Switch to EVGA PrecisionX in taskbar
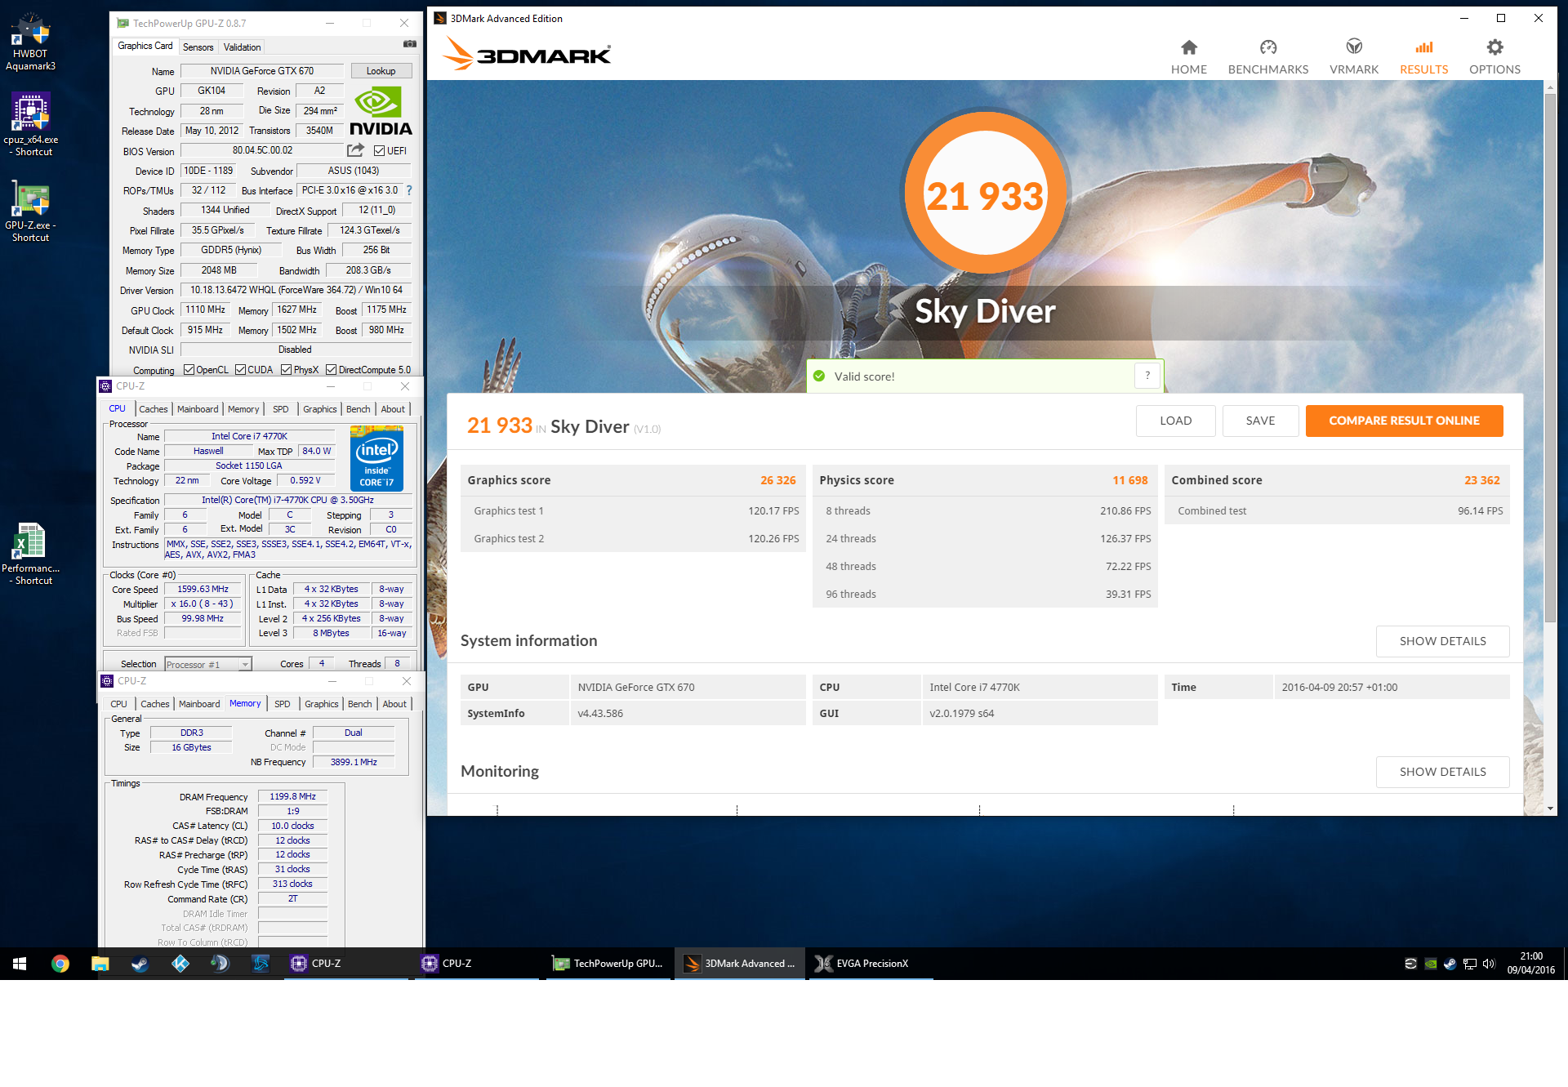Image resolution: width=1568 pixels, height=1087 pixels. (x=871, y=964)
